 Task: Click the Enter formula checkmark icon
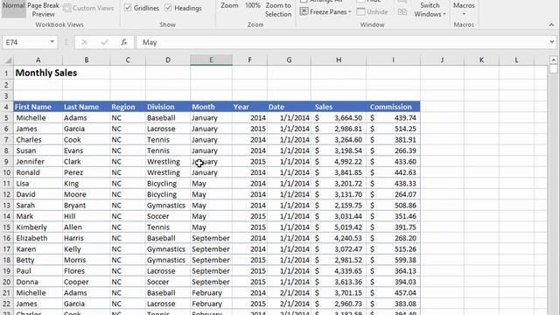(104, 42)
